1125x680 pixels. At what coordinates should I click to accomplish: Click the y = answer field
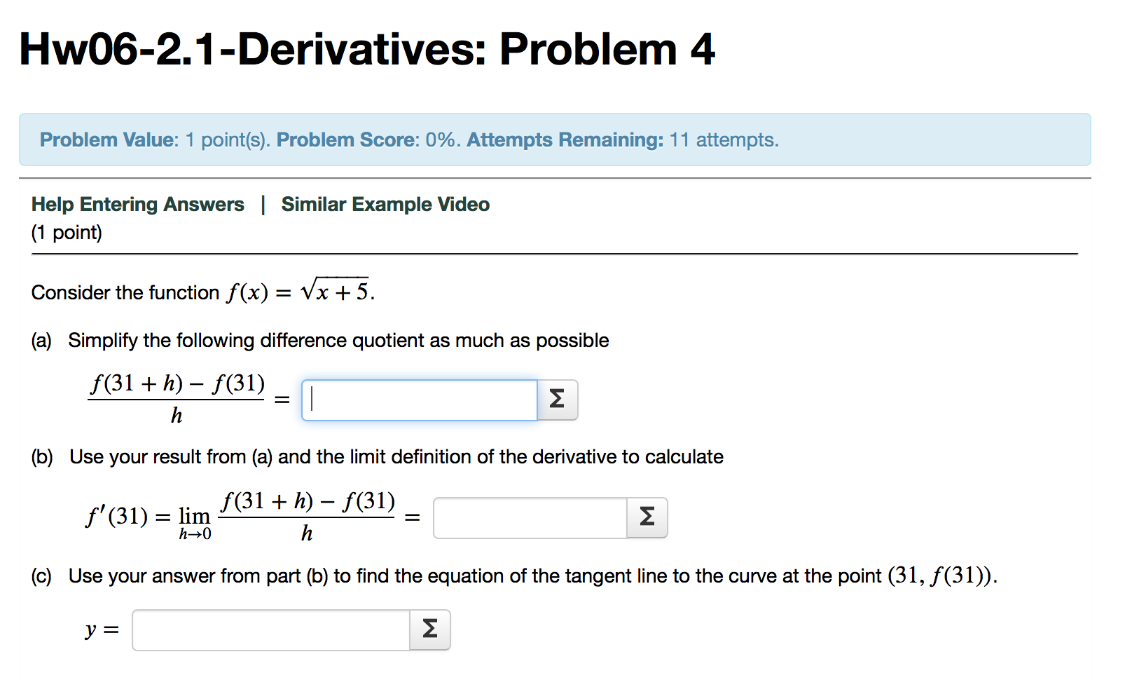(271, 630)
